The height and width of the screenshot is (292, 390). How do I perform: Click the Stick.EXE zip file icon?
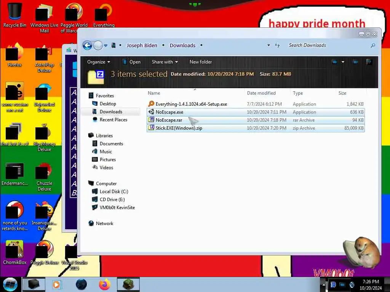[151, 128]
